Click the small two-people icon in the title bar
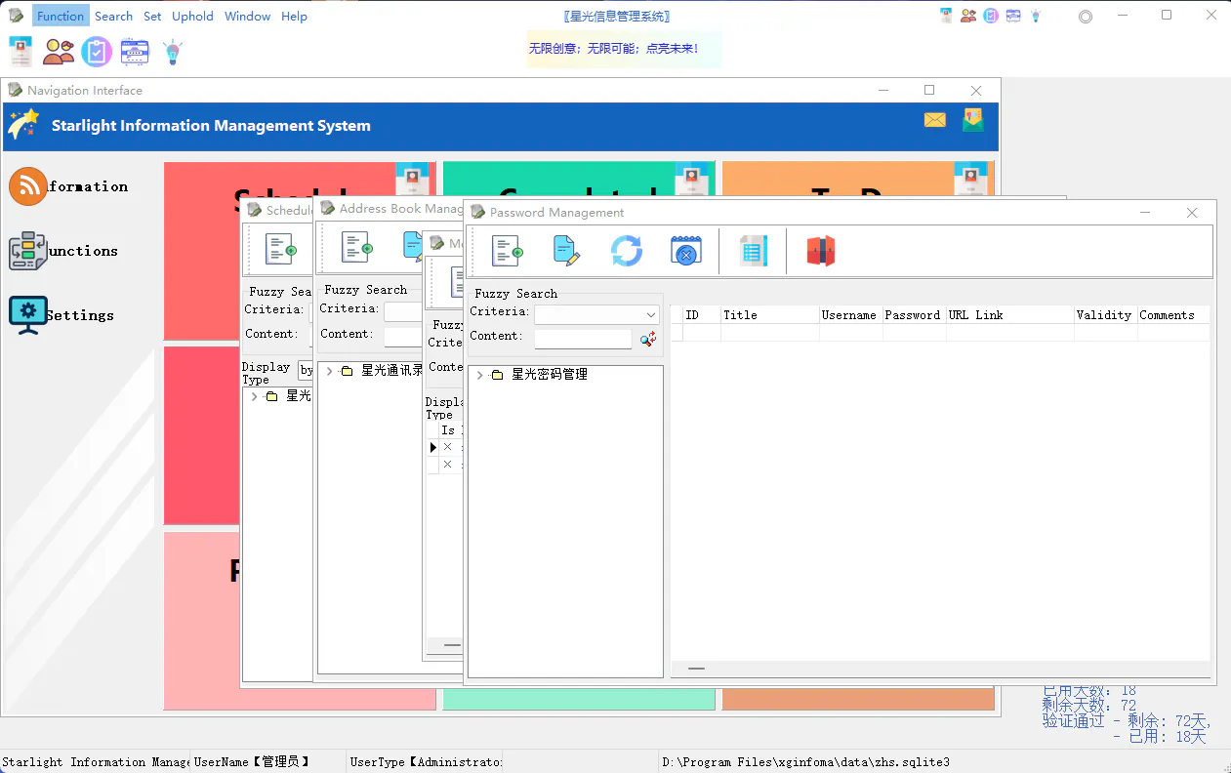The height and width of the screenshot is (773, 1231). (x=968, y=16)
